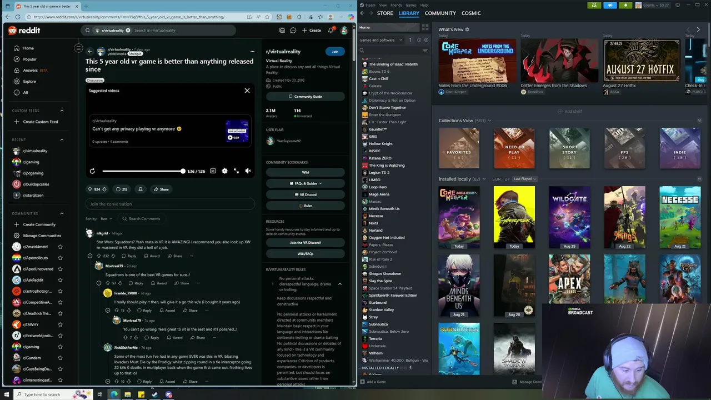Favorite r/DiWHY with star toggle
This screenshot has height=400, width=711.
[x=60, y=324]
